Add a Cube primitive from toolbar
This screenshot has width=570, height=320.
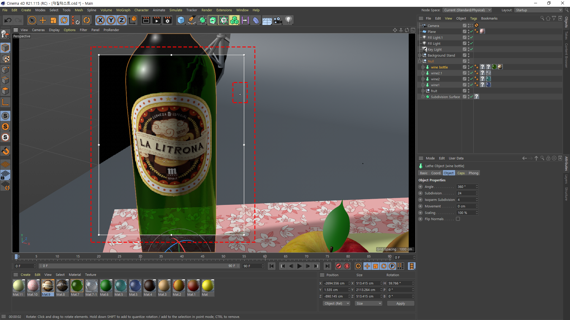pos(181,20)
